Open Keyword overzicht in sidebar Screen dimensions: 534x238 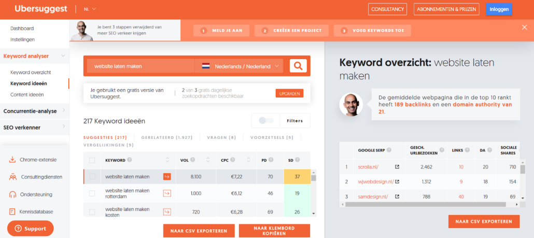[31, 72]
